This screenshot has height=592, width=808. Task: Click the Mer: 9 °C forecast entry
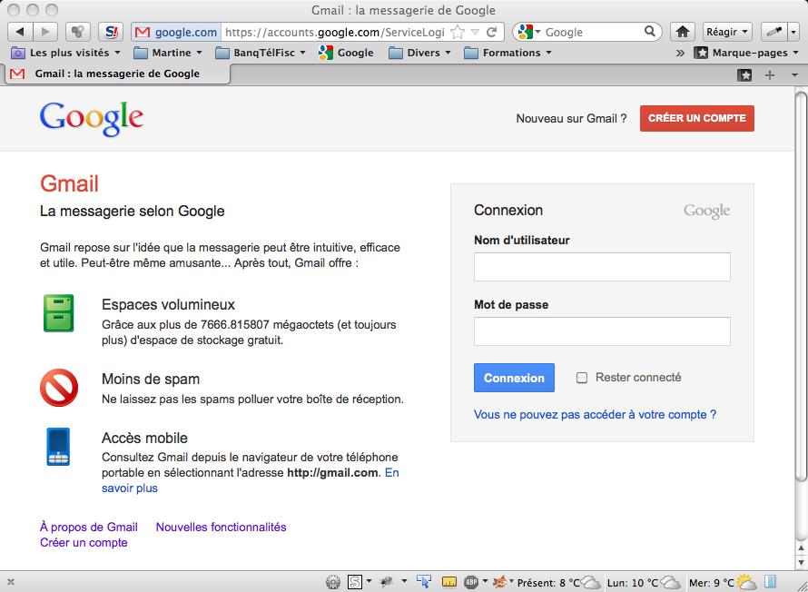(723, 583)
